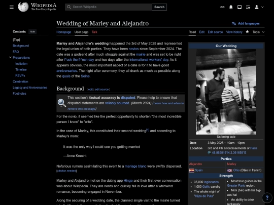Image resolution: width=274 pixels, height=205 pixels.
Task: Star this page to watchlist
Action: tap(247, 32)
